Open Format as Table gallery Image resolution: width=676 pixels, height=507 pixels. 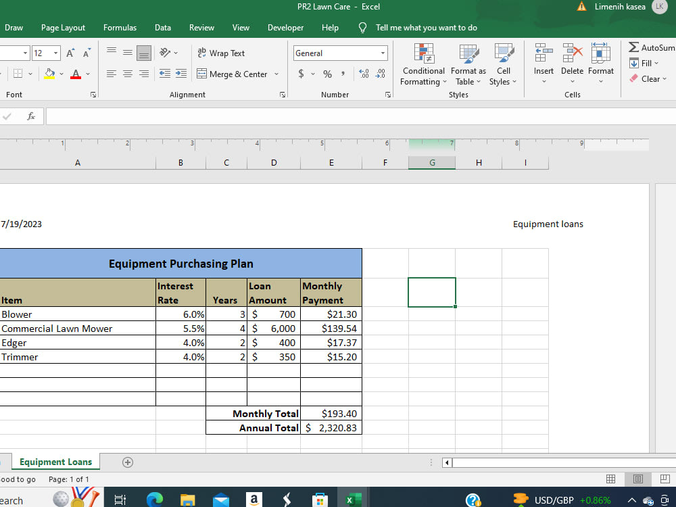click(468, 65)
